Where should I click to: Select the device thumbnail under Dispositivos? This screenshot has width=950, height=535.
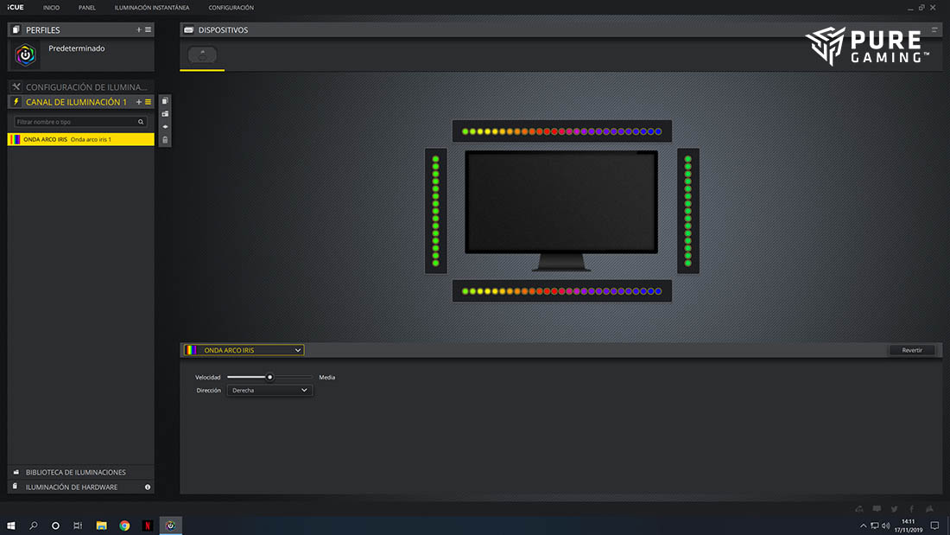pos(202,54)
